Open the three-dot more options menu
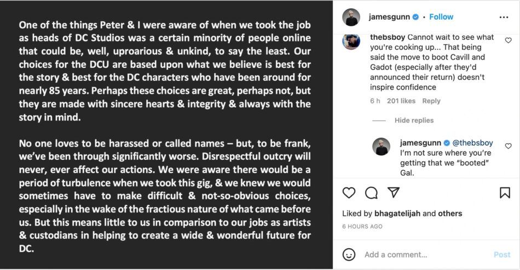This screenshot has width=520, height=270. 504,17
